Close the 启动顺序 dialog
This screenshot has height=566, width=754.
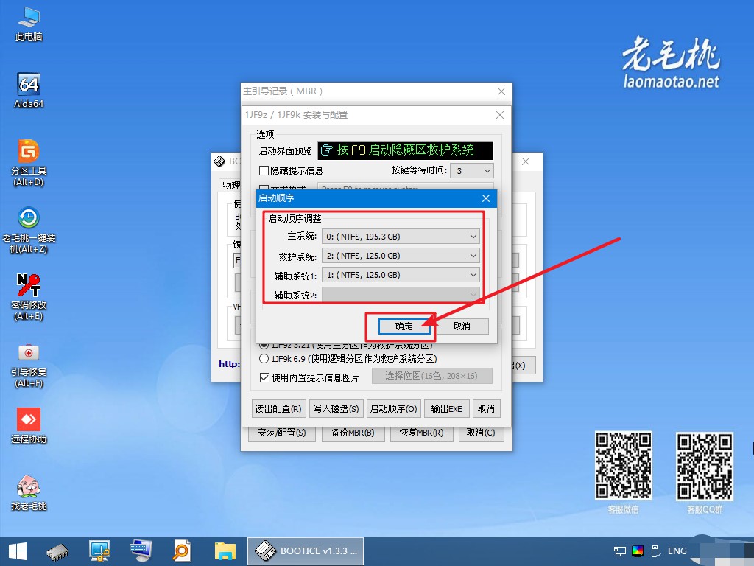[x=486, y=198]
